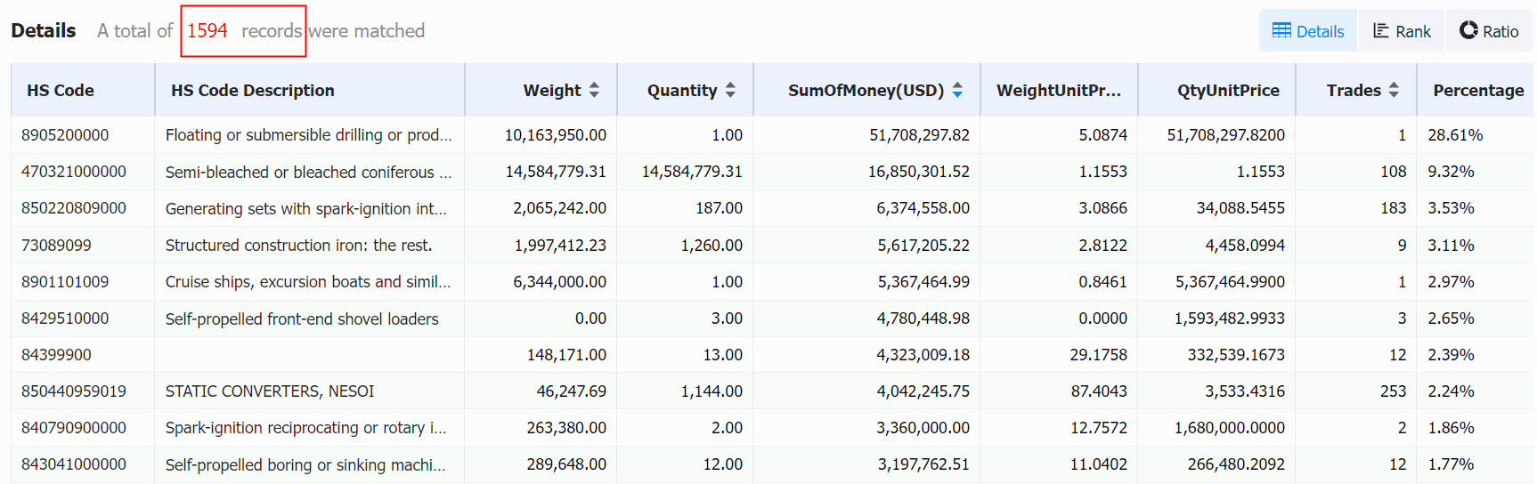Click sum of money 4,780,448.98
The width and height of the screenshot is (1537, 484).
point(923,319)
